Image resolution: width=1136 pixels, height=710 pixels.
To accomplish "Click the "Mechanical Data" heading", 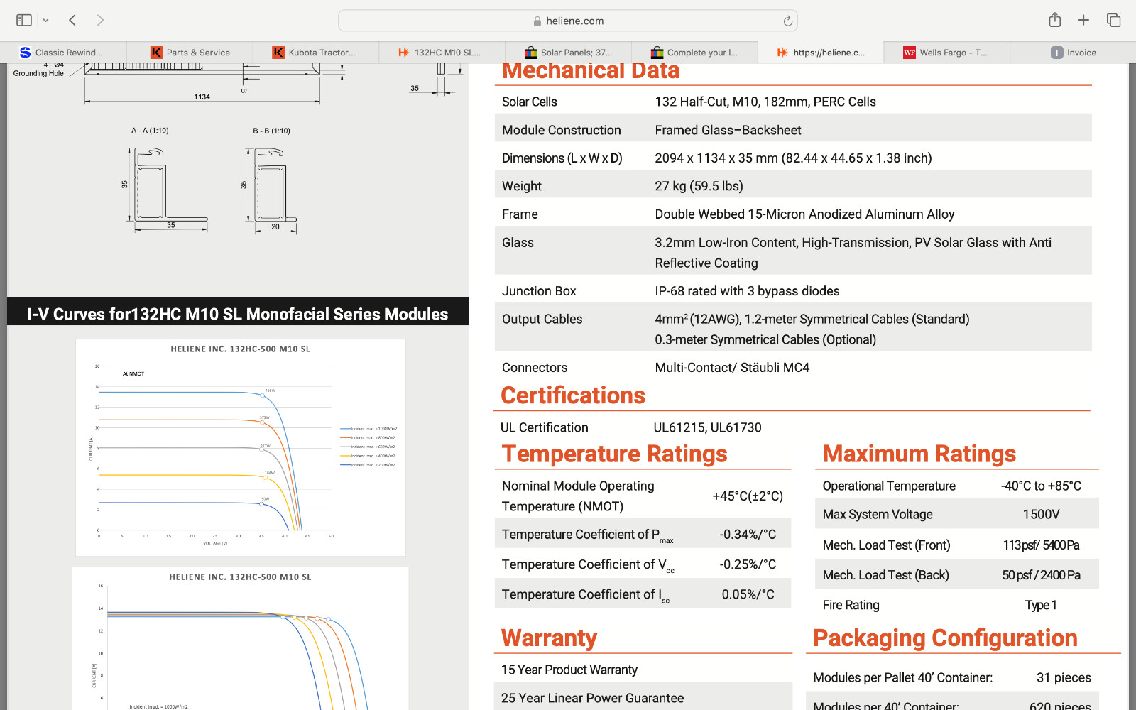I will (x=591, y=72).
